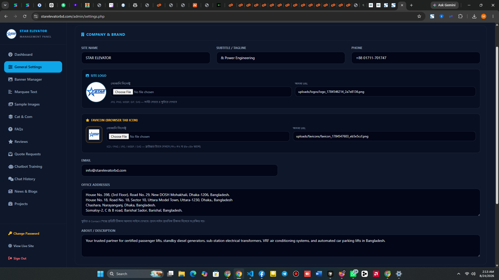Click the favicon preview thumbnail
Viewport: 499px width, 280px height.
[94, 135]
